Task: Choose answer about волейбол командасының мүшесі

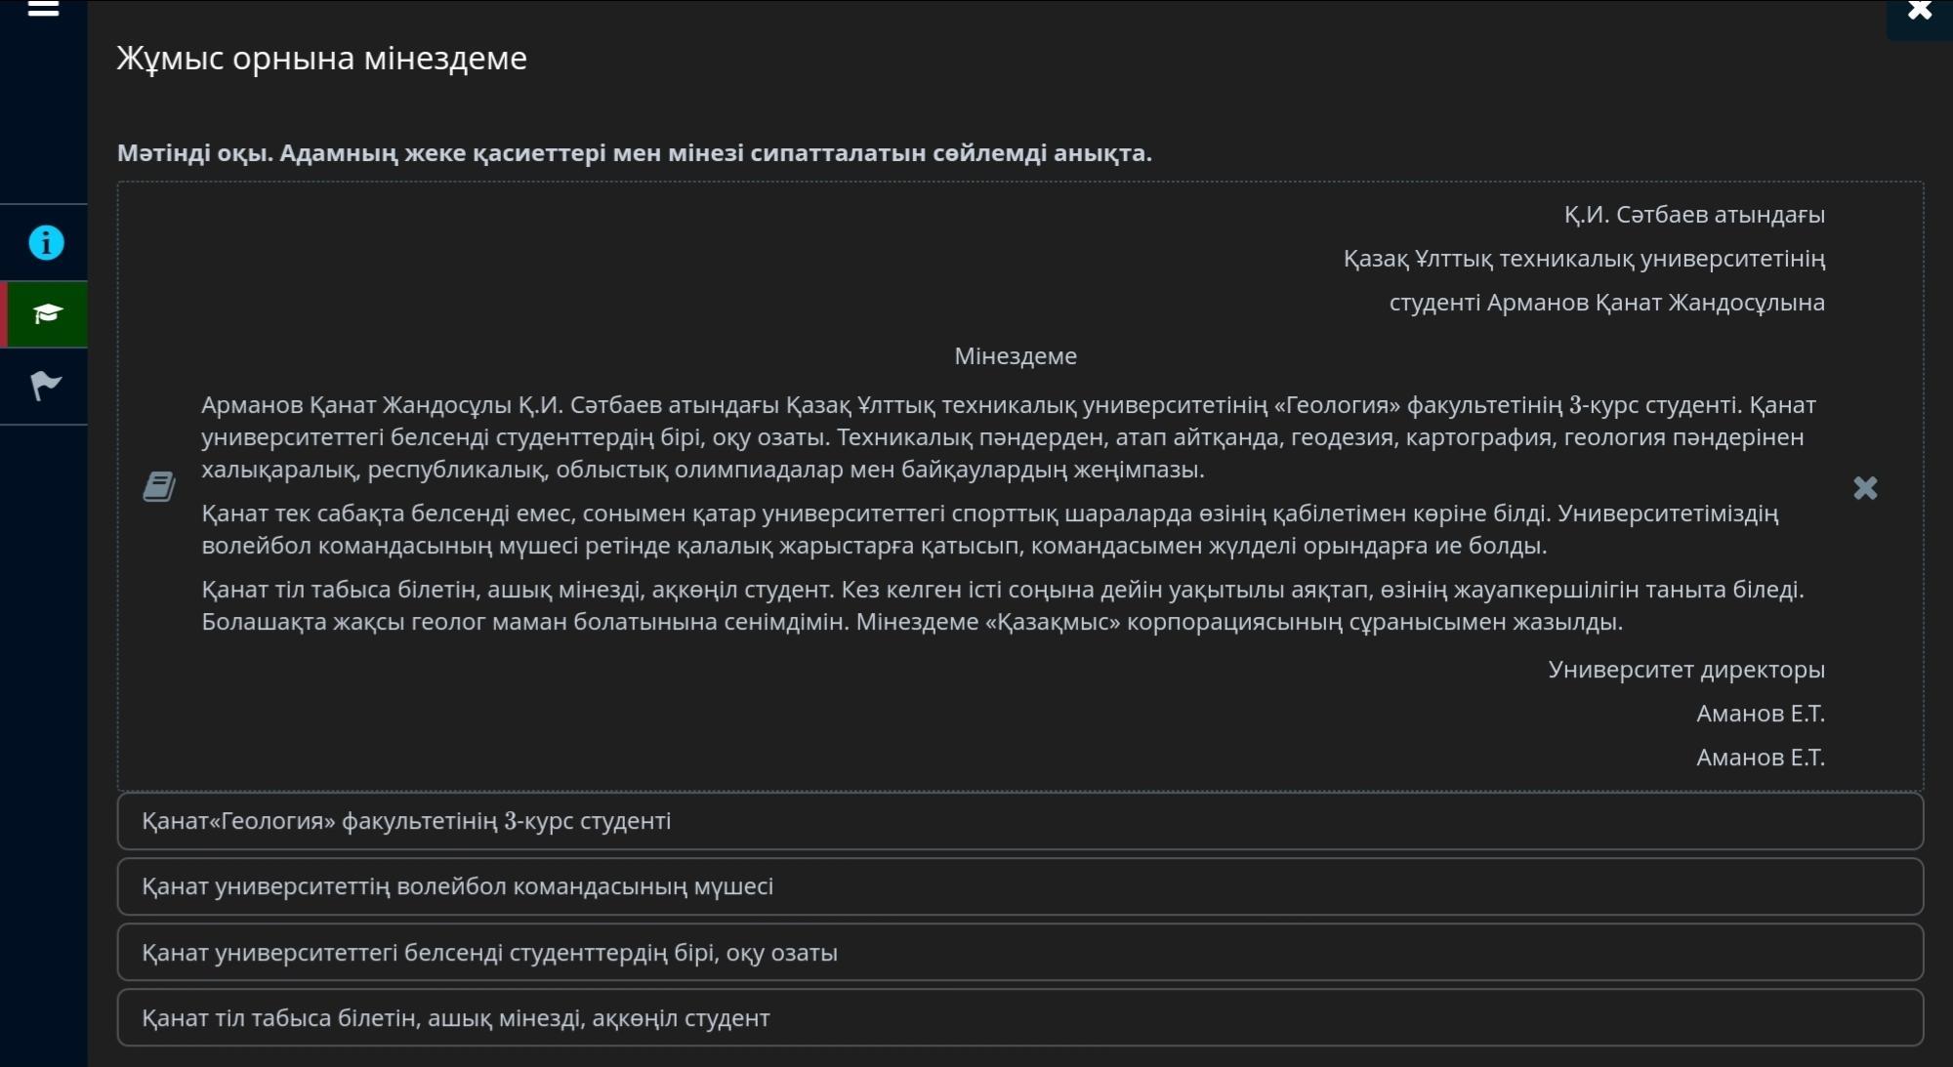Action: [1019, 886]
